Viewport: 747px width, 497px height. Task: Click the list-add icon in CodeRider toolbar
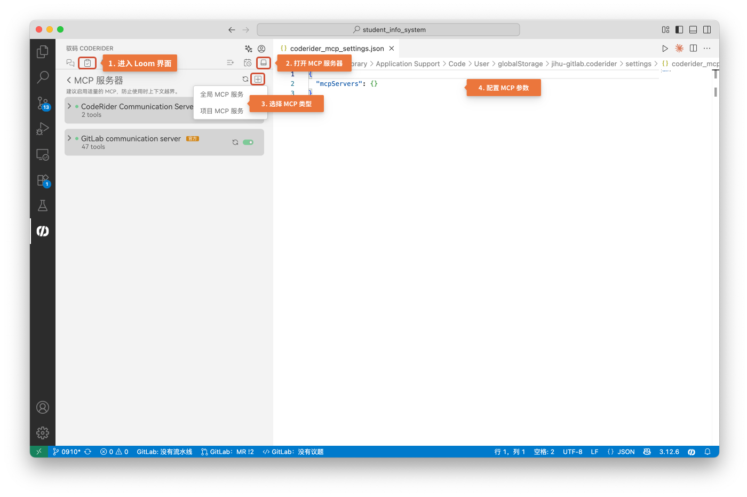pos(231,63)
